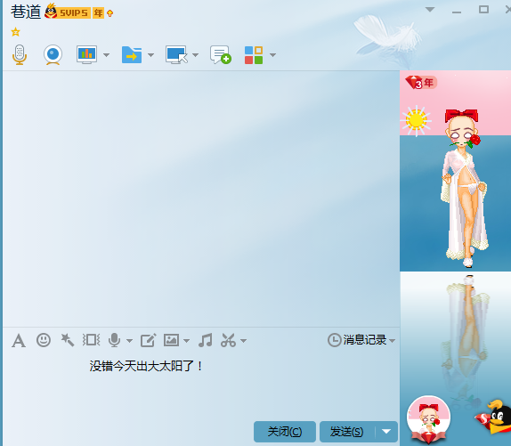Expand the send button options arrow
This screenshot has height=446, width=511.
click(x=386, y=432)
